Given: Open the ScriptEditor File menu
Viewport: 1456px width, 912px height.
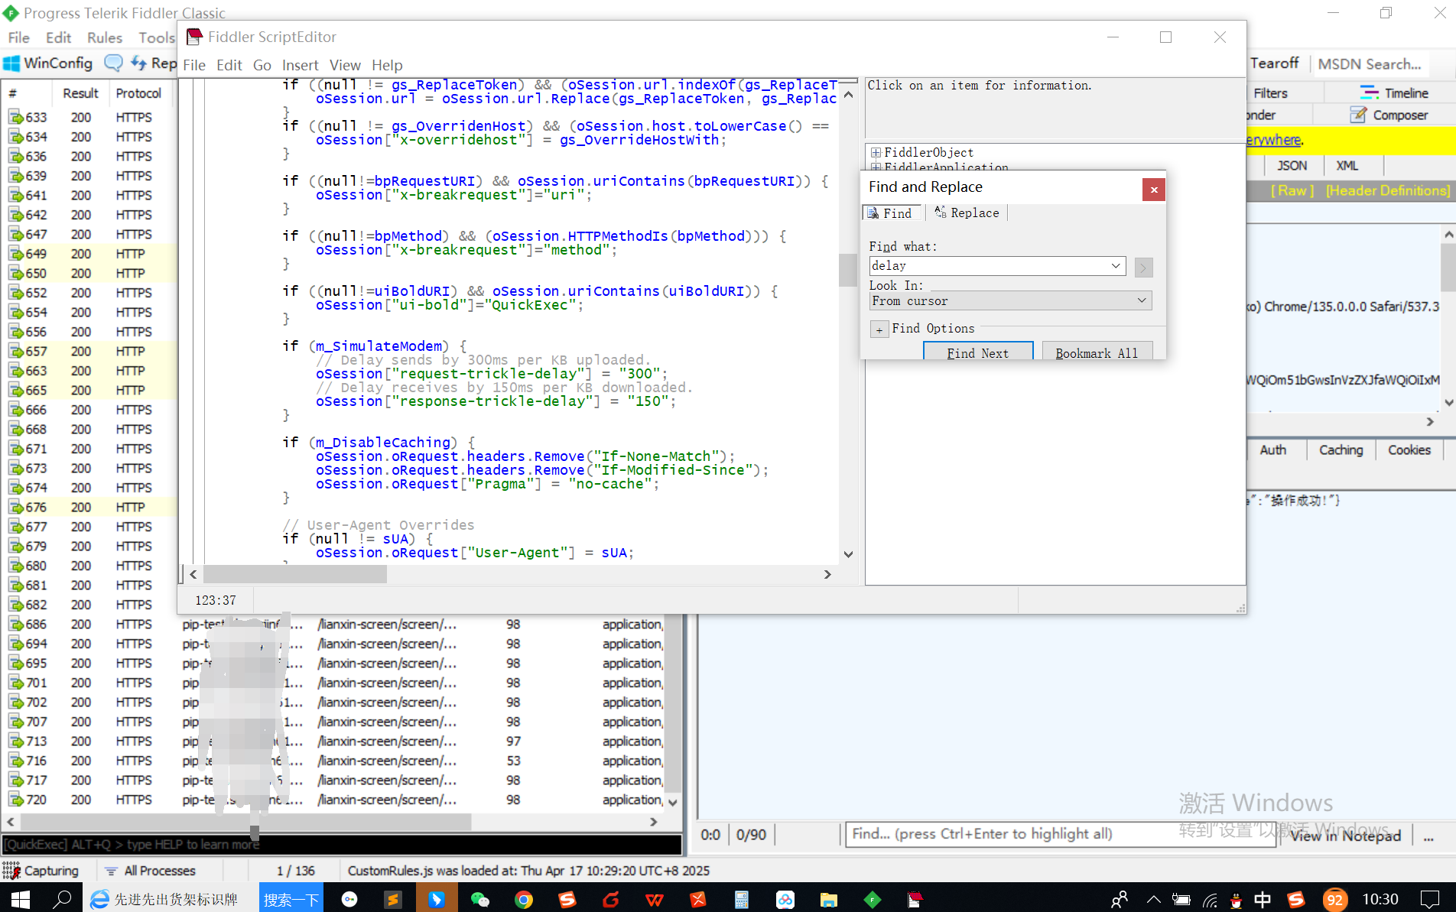Looking at the screenshot, I should click(194, 65).
